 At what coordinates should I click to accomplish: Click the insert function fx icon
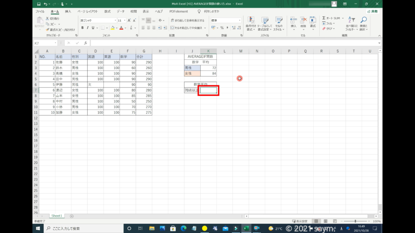85,43
